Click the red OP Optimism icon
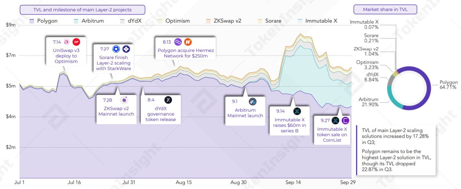 coord(76,42)
